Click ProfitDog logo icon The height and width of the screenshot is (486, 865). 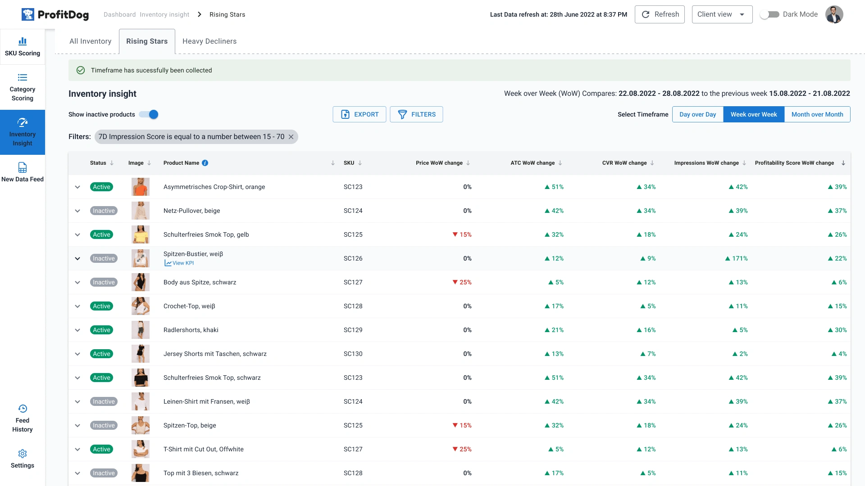(28, 14)
